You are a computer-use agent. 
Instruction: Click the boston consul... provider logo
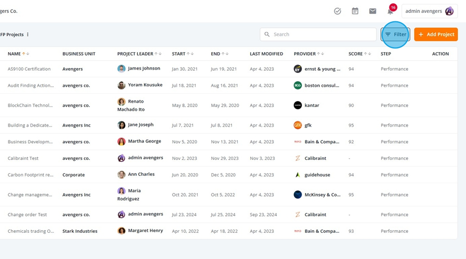(298, 86)
